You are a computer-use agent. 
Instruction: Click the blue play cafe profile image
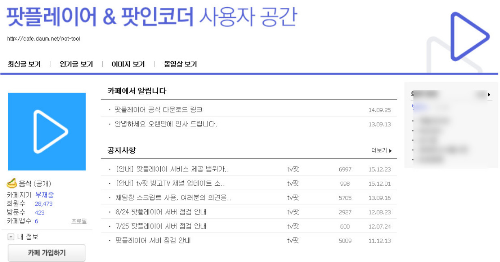pyautogui.click(x=46, y=131)
